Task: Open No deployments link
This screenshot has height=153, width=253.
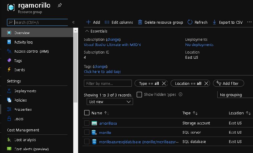Action: (x=199, y=45)
